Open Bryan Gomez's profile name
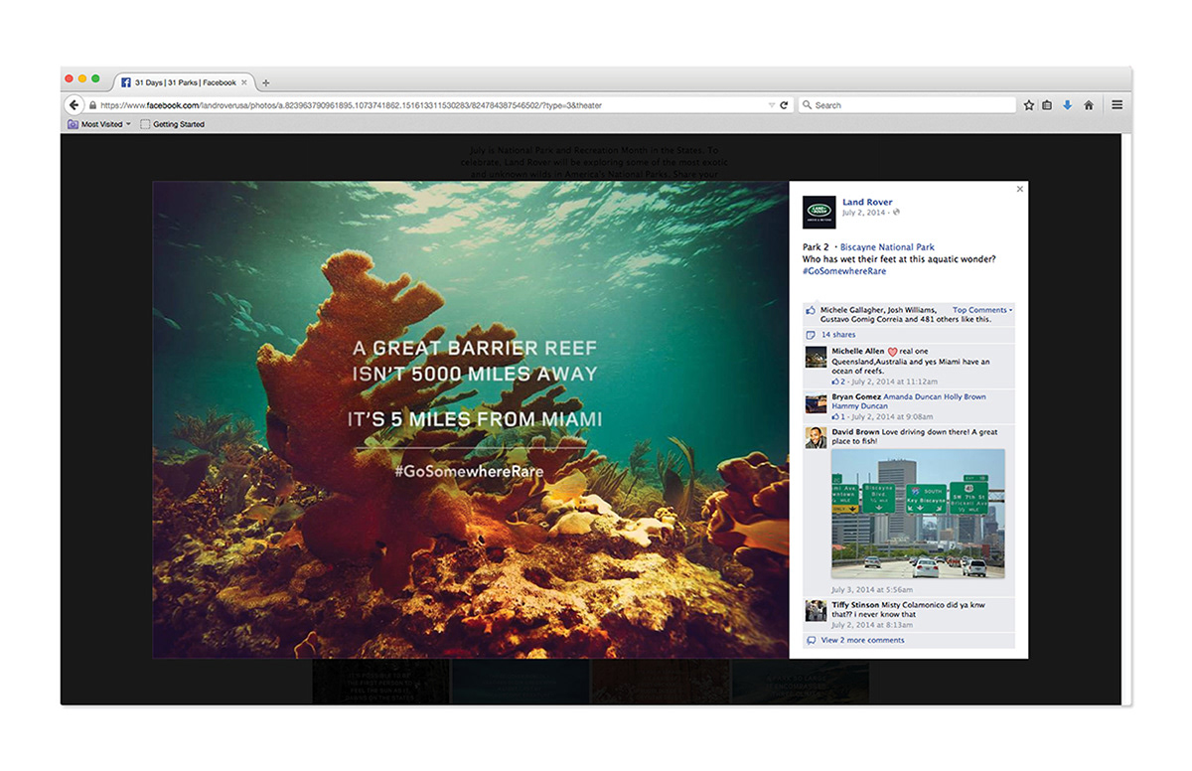 point(856,396)
